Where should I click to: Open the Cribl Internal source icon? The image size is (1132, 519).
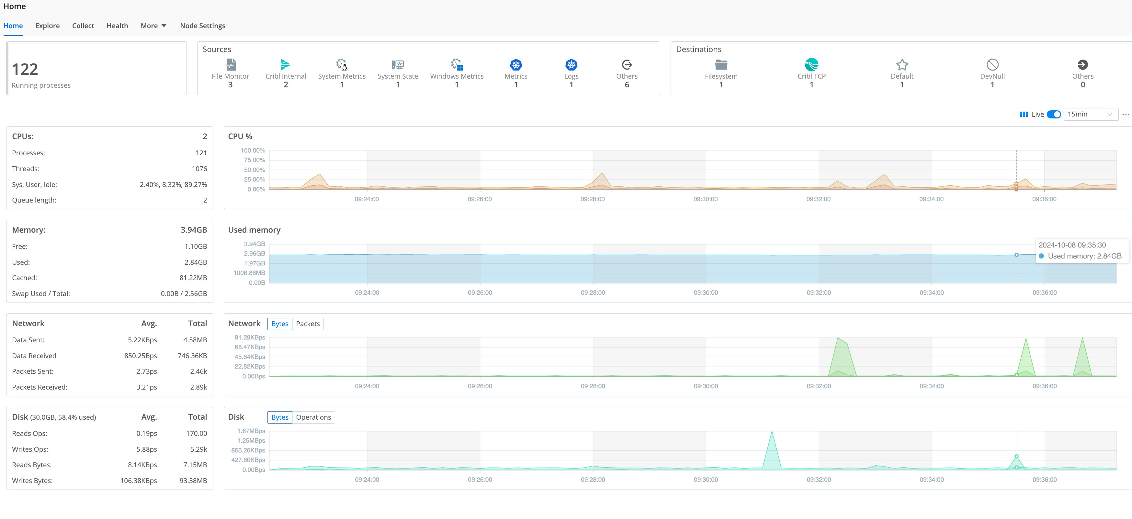pos(286,64)
